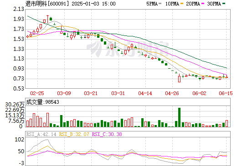Click the 04-14 date label

tap(145, 93)
